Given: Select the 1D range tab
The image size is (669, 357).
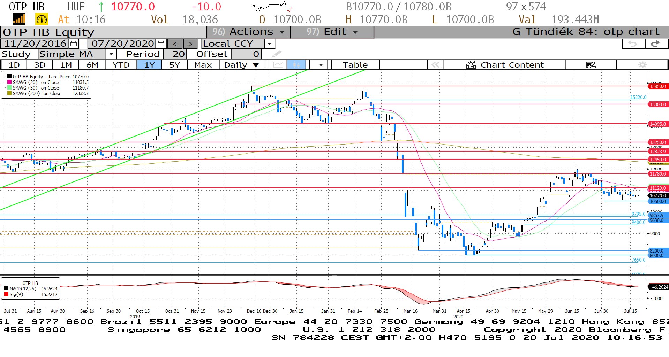Looking at the screenshot, I should [14, 65].
